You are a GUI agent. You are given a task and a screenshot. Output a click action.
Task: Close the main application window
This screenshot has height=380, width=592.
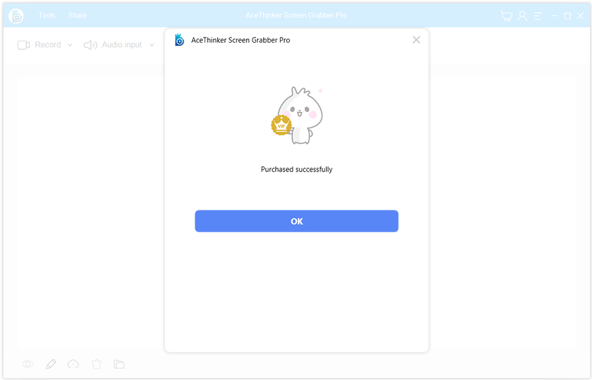point(580,16)
